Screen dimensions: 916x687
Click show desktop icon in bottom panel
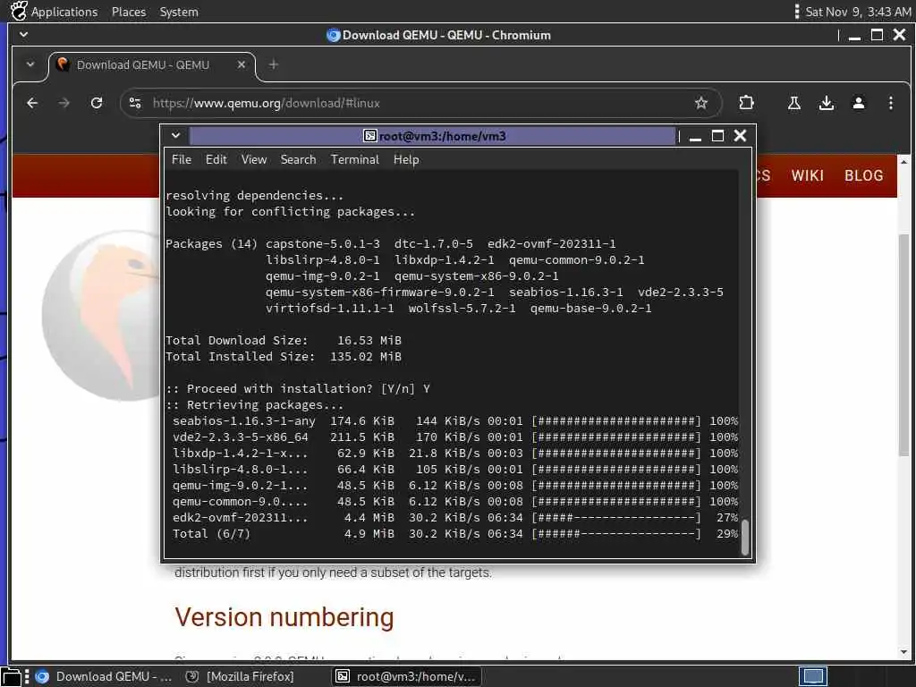[12, 676]
